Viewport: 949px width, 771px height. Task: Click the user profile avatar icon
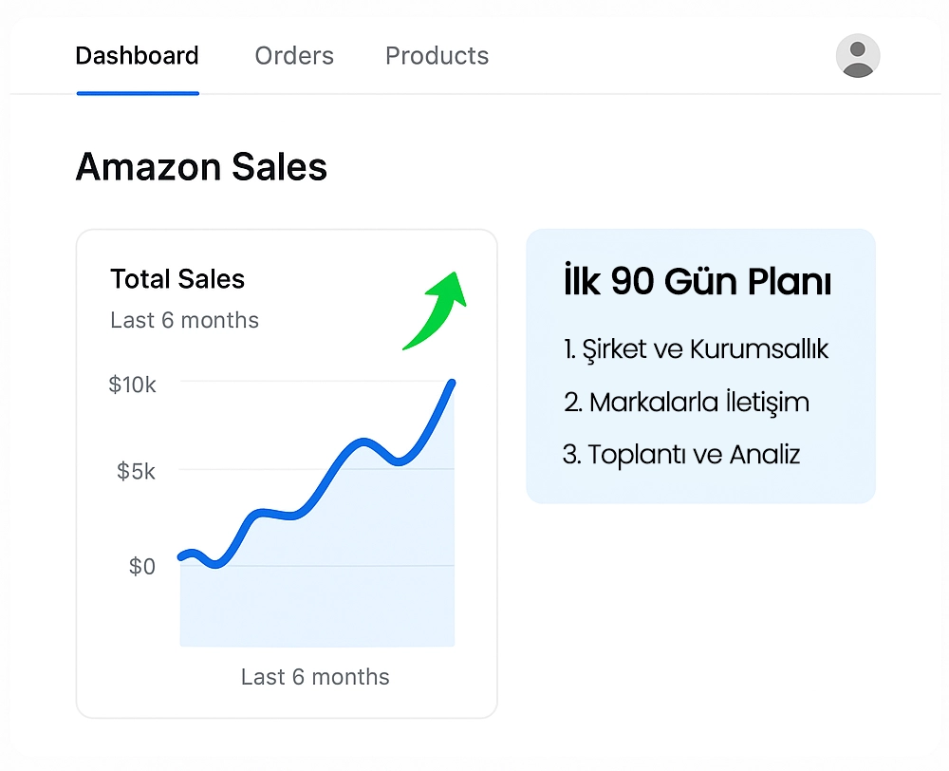(858, 56)
